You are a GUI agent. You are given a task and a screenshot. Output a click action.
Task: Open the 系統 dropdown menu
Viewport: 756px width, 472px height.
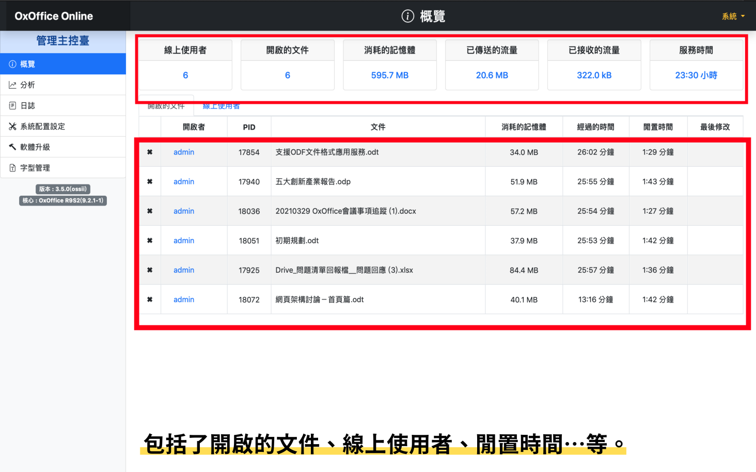[733, 17]
